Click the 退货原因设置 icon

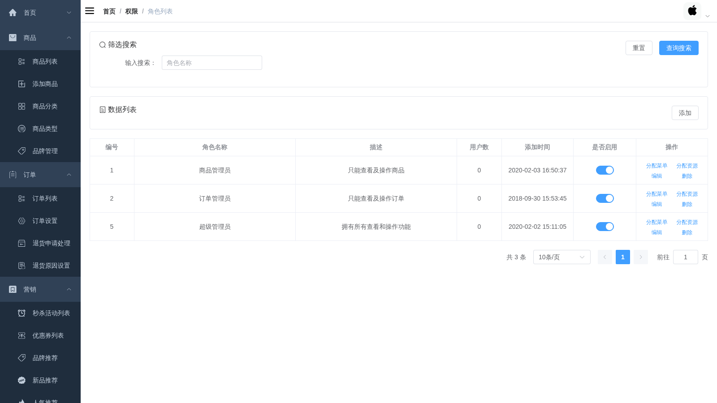[x=22, y=266]
